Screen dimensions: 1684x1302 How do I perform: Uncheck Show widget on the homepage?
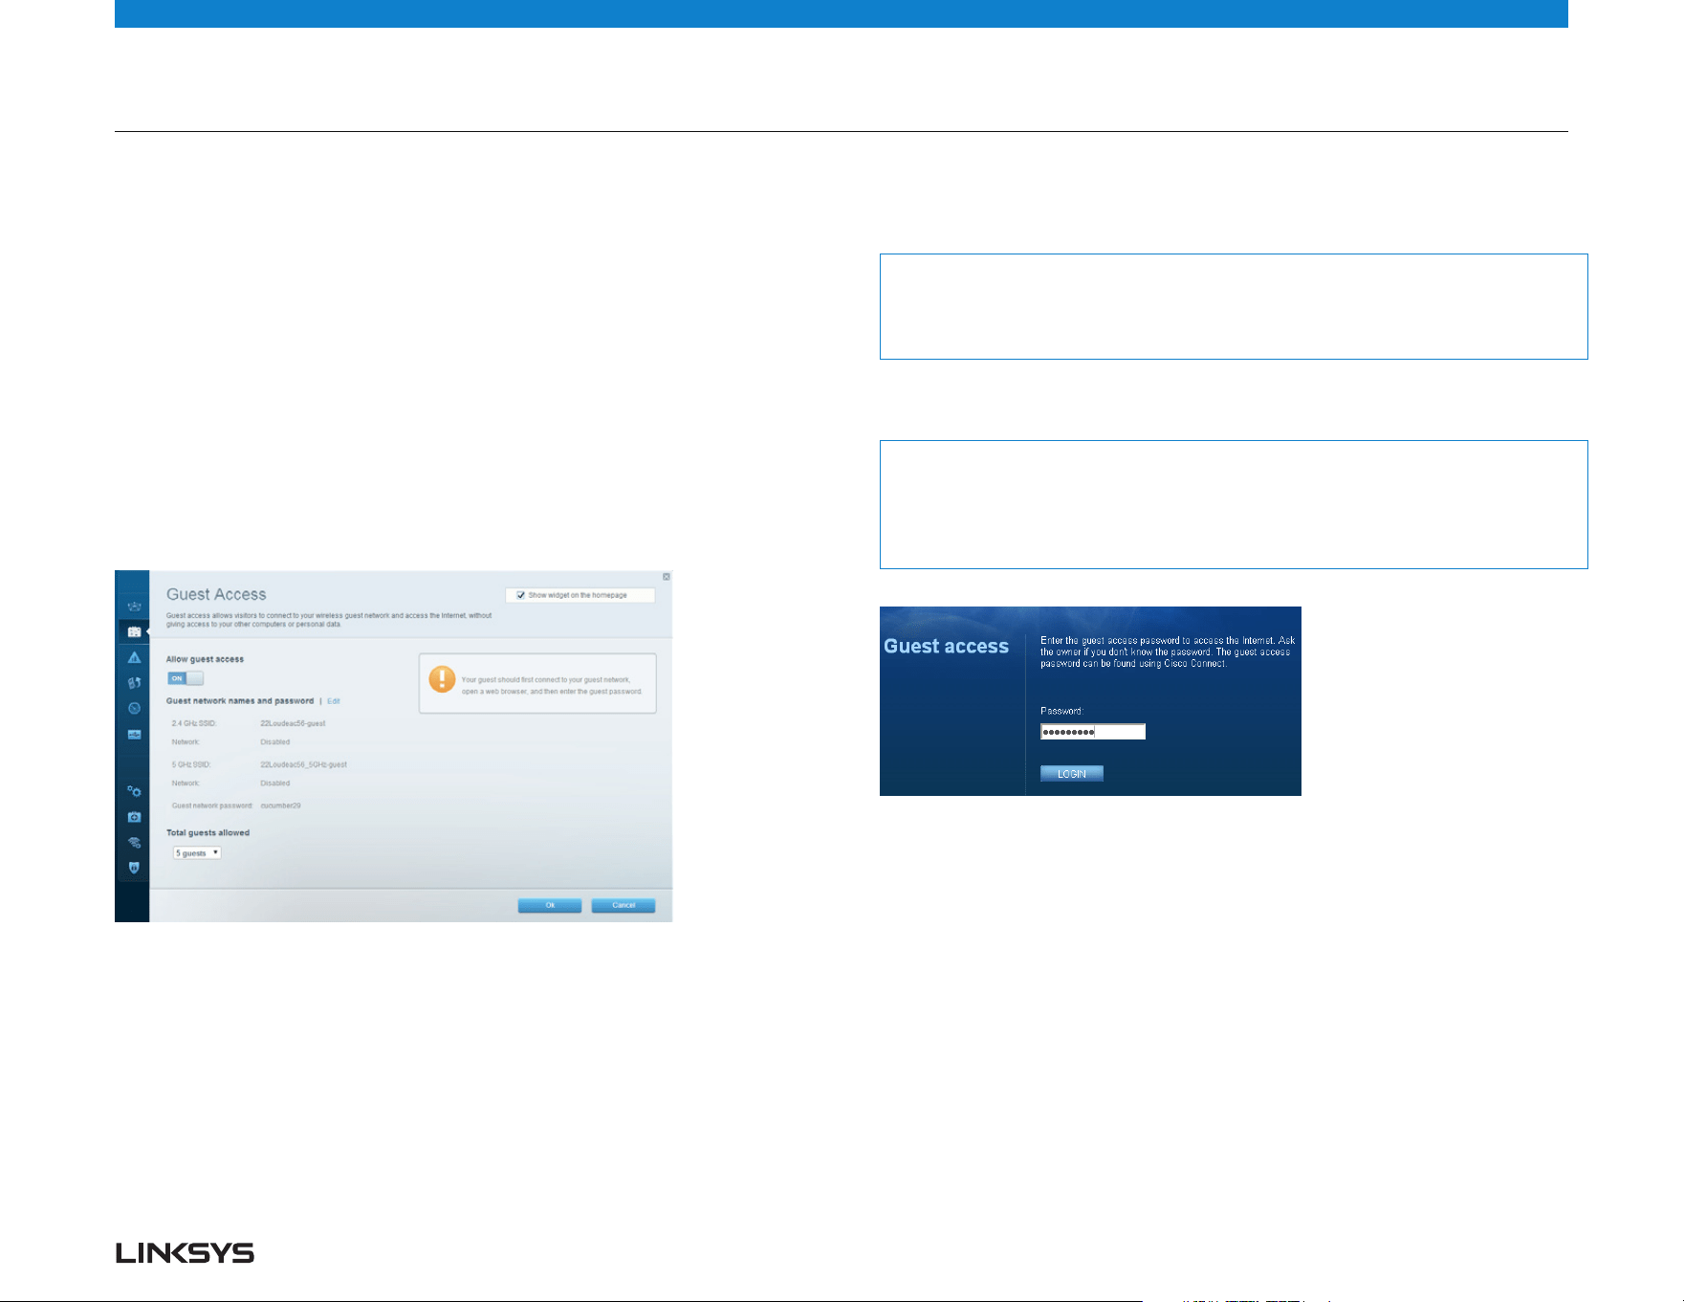point(520,595)
